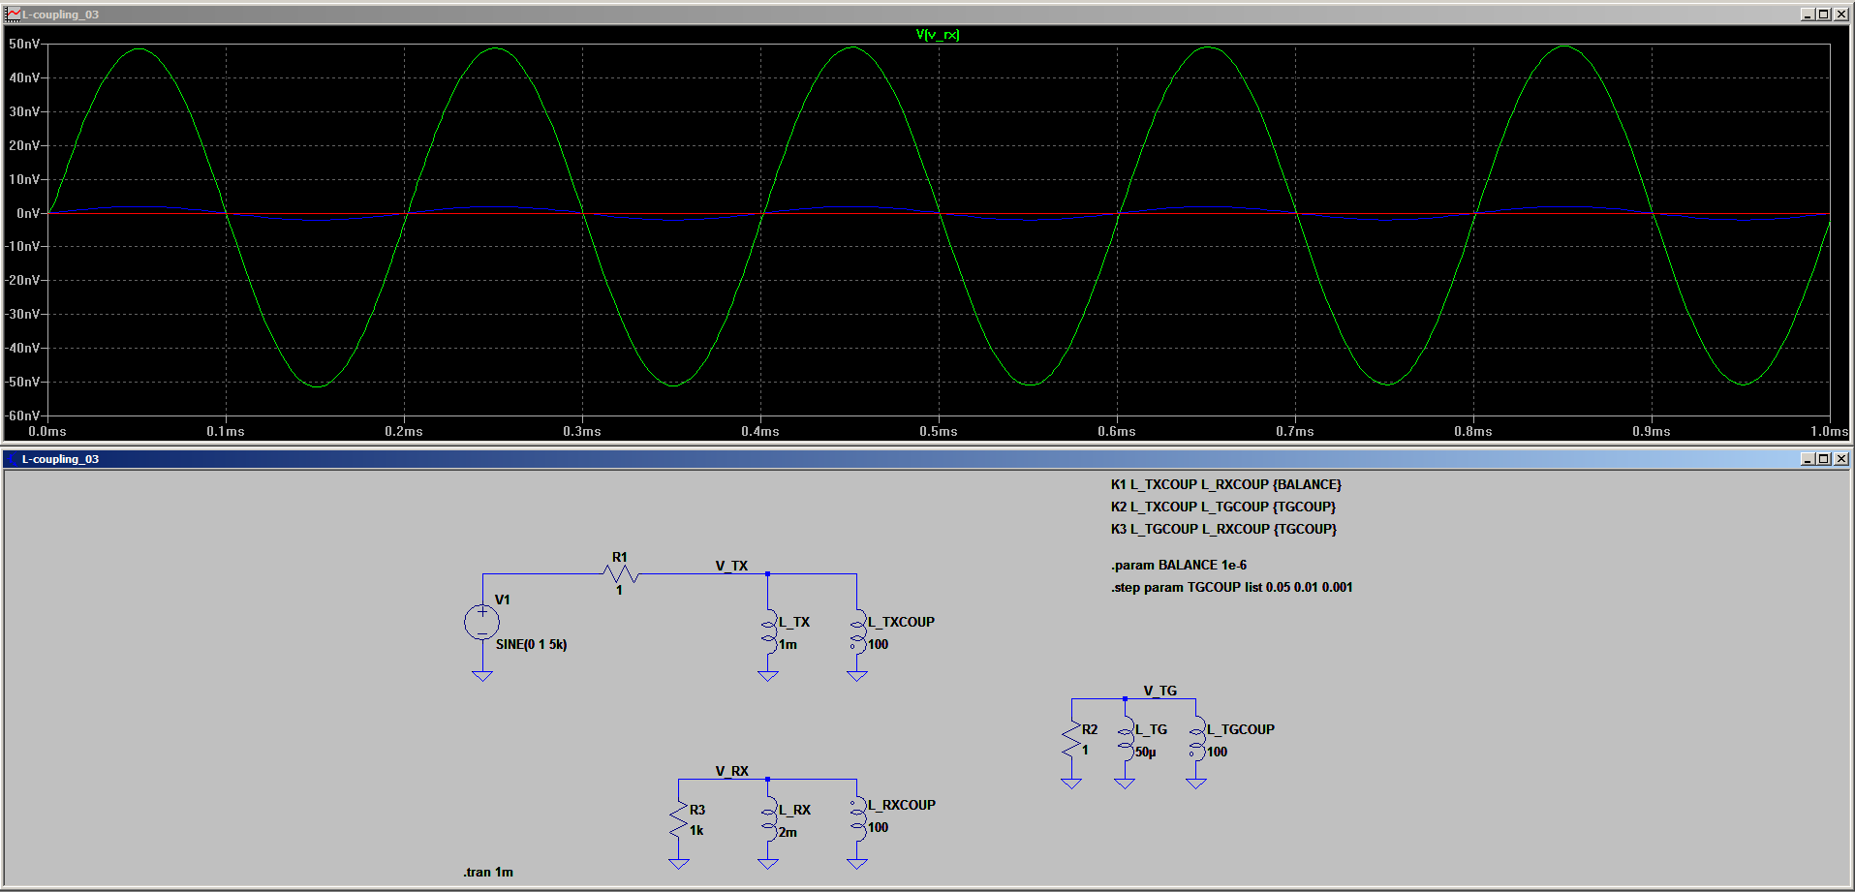This screenshot has height=892, width=1855.
Task: Click the .param BALANCE 1e-6 text
Action: pos(1178,565)
